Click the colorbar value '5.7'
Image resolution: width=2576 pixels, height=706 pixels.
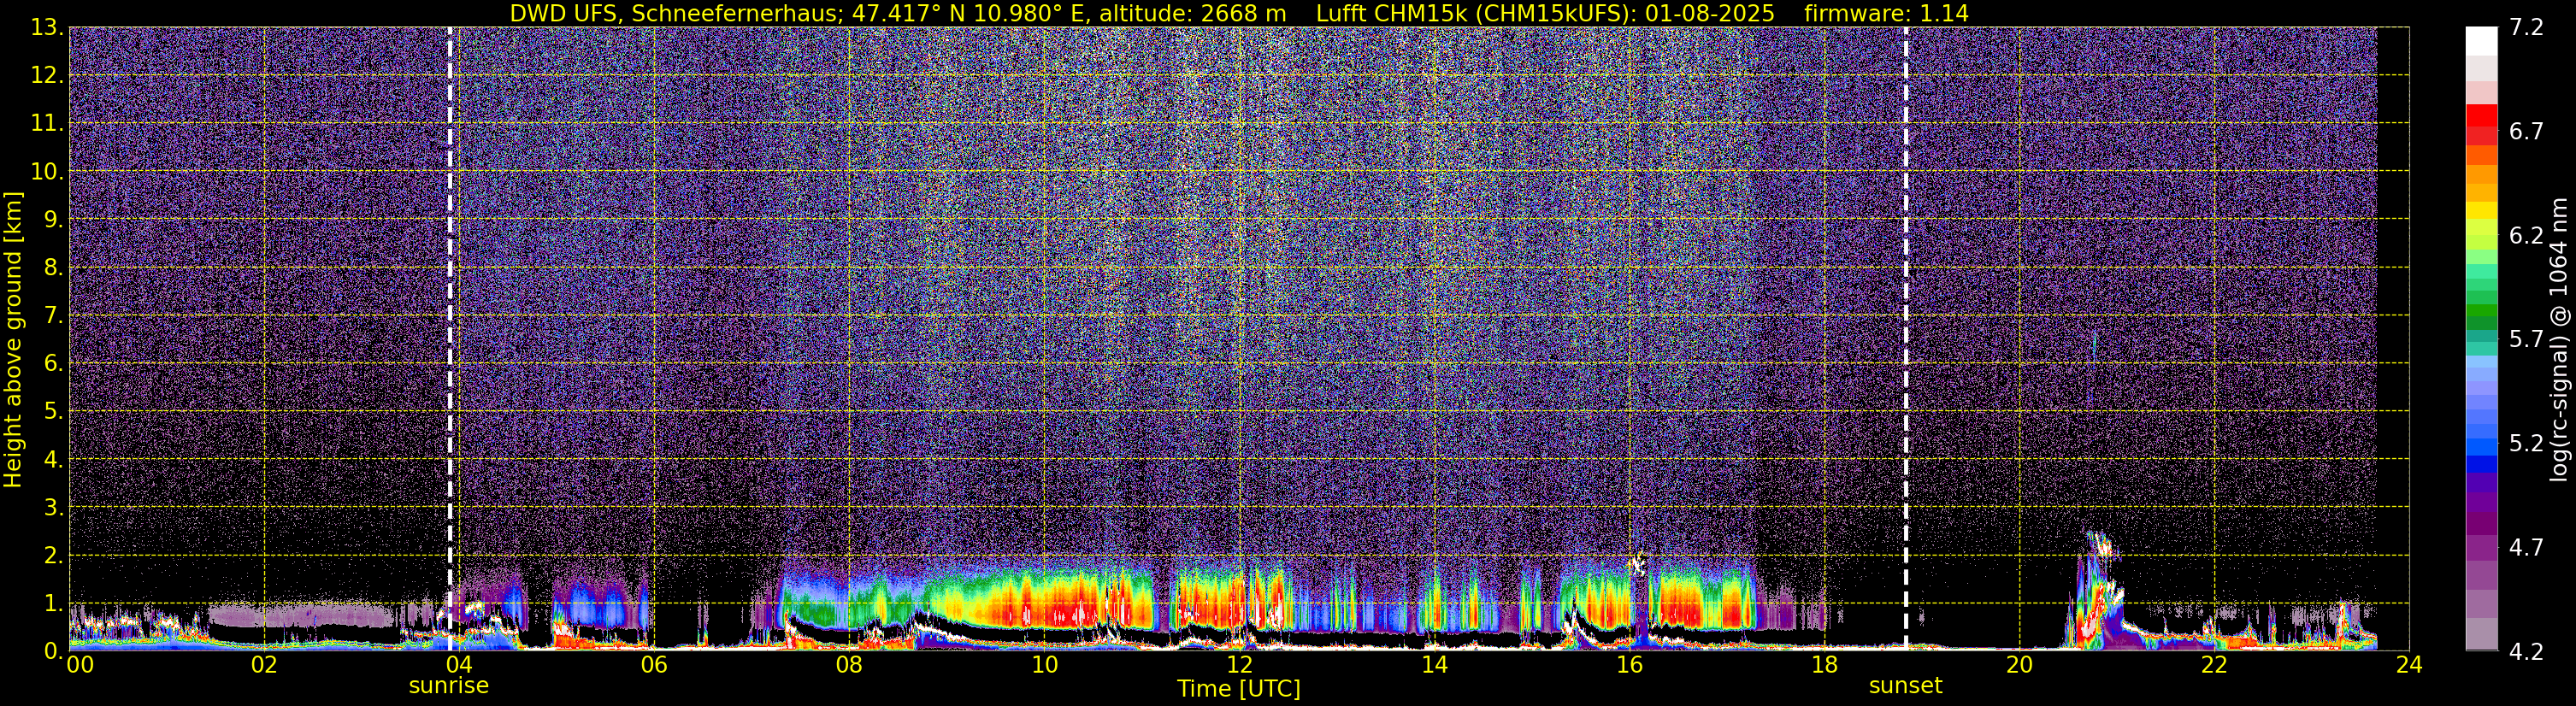[2526, 340]
